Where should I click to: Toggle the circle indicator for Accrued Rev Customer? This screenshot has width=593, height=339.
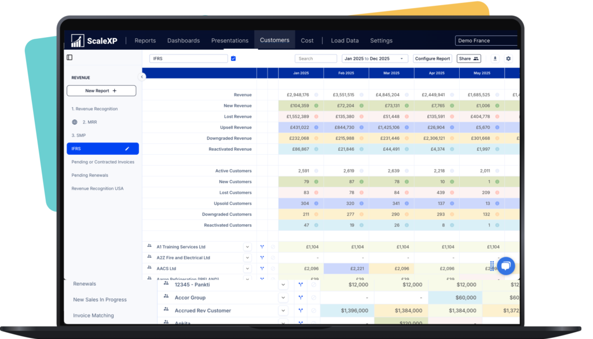[x=314, y=311]
